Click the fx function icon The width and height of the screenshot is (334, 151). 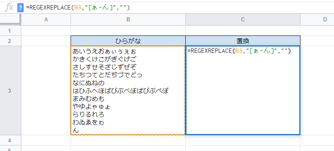(x=9, y=8)
